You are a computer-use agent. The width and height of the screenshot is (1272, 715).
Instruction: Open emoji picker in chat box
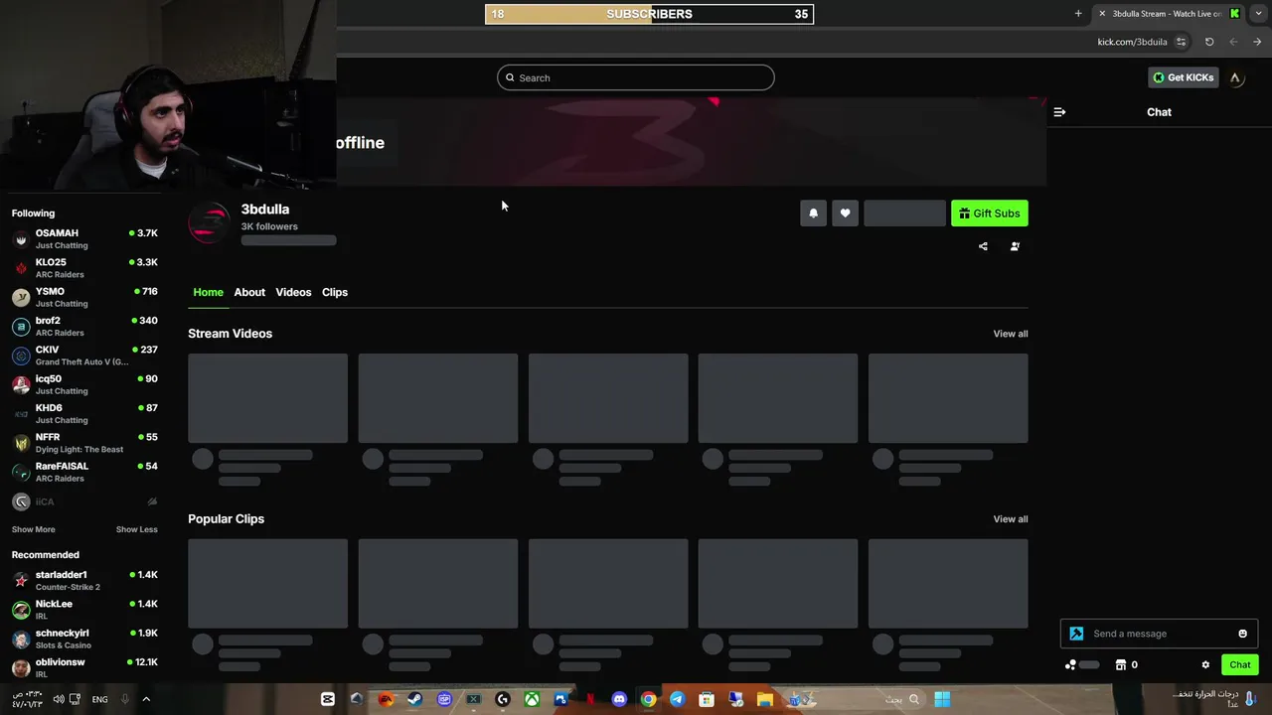[x=1242, y=634]
